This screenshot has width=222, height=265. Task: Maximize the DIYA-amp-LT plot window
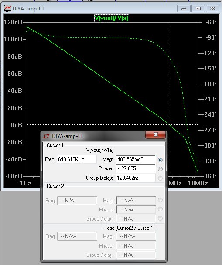pyautogui.click(x=198, y=9)
